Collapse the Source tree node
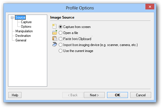This screenshot has height=108, width=162. (12, 17)
